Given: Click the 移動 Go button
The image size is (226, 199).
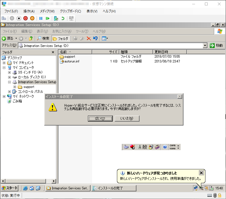Looking at the screenshot, I should (216, 46).
